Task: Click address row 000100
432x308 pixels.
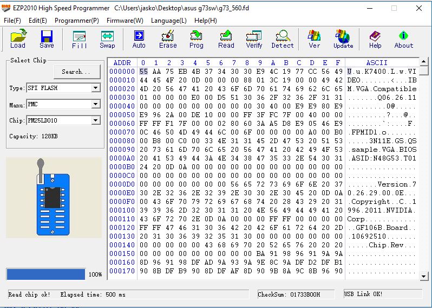Action: click(x=122, y=210)
